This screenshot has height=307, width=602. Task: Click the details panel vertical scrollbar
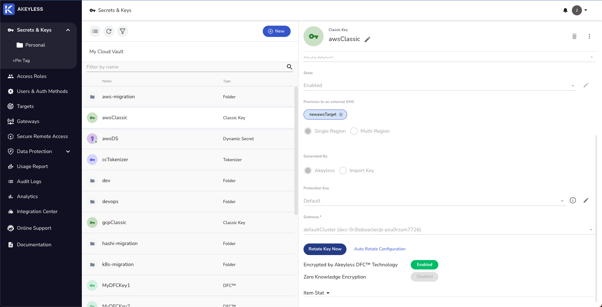coord(596,218)
